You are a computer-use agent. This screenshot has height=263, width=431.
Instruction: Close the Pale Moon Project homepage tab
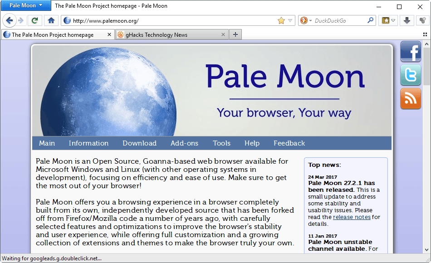(109, 34)
